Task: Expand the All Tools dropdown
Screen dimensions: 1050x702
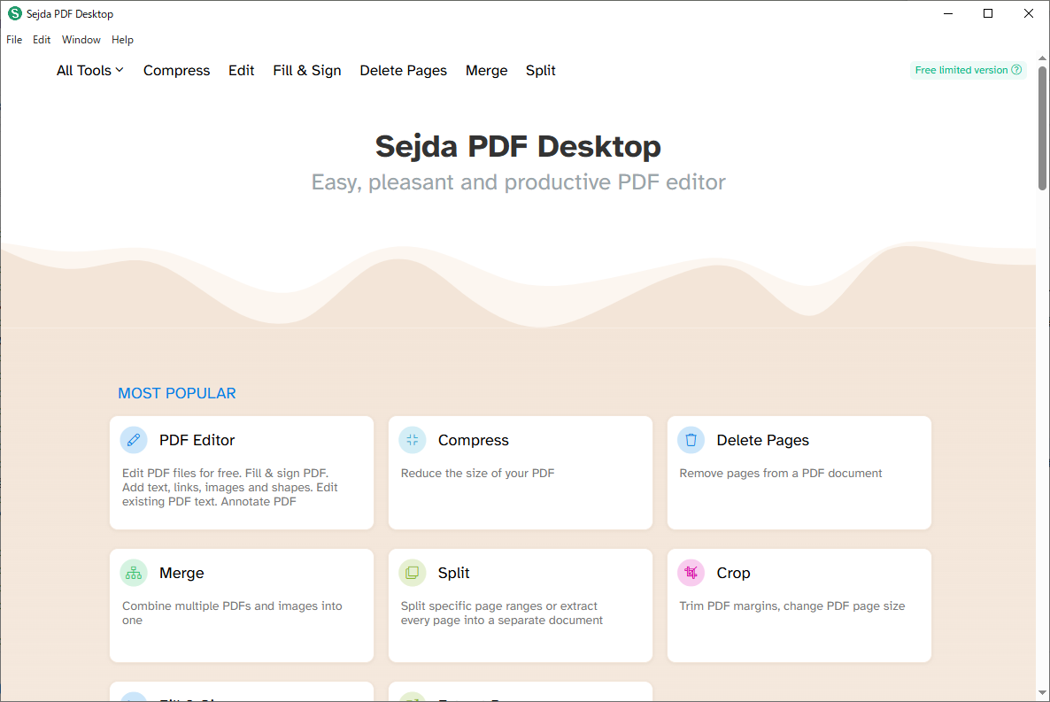Action: point(89,70)
